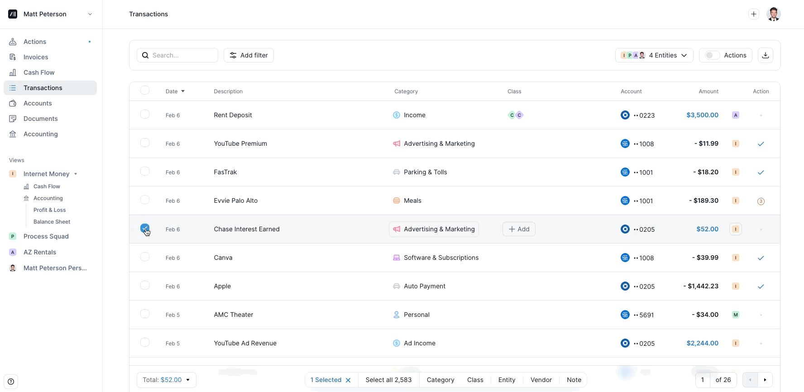Go to next page arrow
The height and width of the screenshot is (392, 804).
click(x=765, y=380)
